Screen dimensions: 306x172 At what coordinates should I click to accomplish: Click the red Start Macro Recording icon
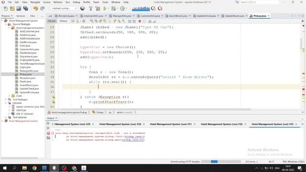tap(140, 21)
